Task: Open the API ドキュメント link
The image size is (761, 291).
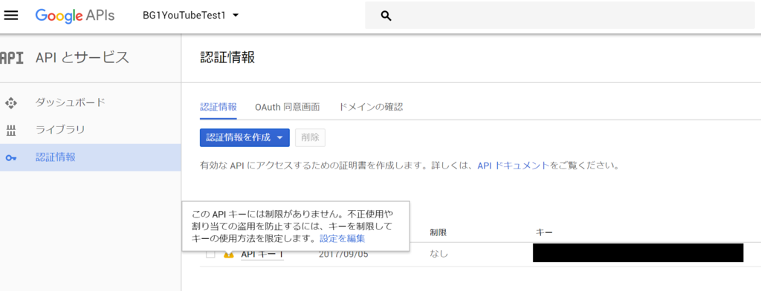Action: point(514,166)
